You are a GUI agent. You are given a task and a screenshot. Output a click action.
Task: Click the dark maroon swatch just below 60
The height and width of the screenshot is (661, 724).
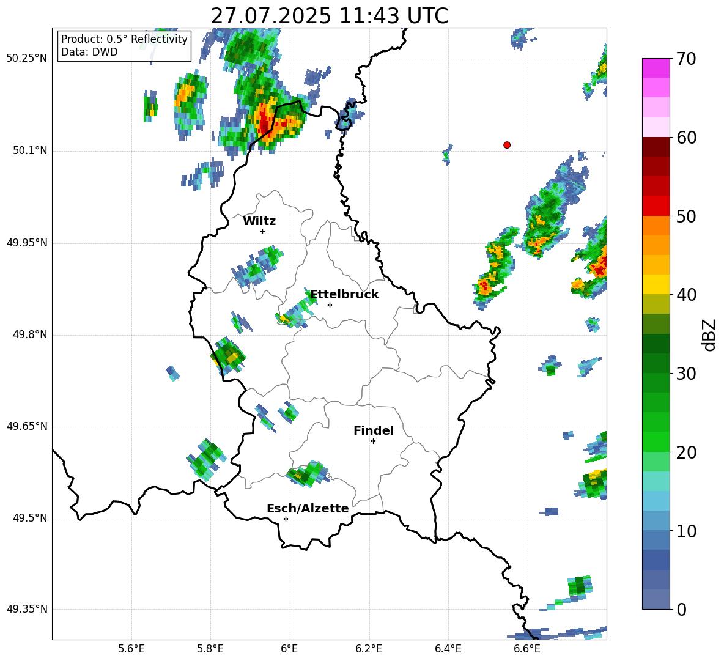click(x=656, y=147)
